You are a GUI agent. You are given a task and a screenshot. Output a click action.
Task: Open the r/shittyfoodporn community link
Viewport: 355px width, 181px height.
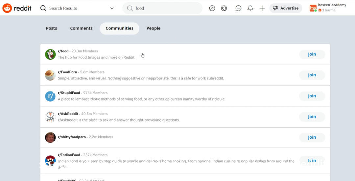point(72,137)
